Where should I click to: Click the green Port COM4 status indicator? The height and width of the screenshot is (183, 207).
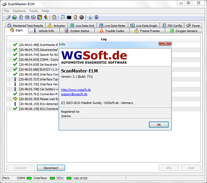click(29, 178)
